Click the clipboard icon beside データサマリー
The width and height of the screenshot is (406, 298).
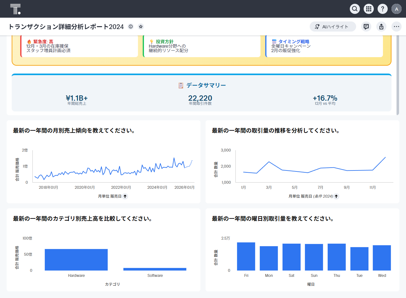pyautogui.click(x=181, y=85)
